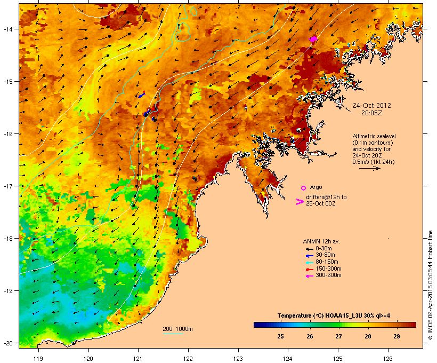The image size is (437, 363).
Task: Click the longitude axis label 124
Action: [x=288, y=359]
